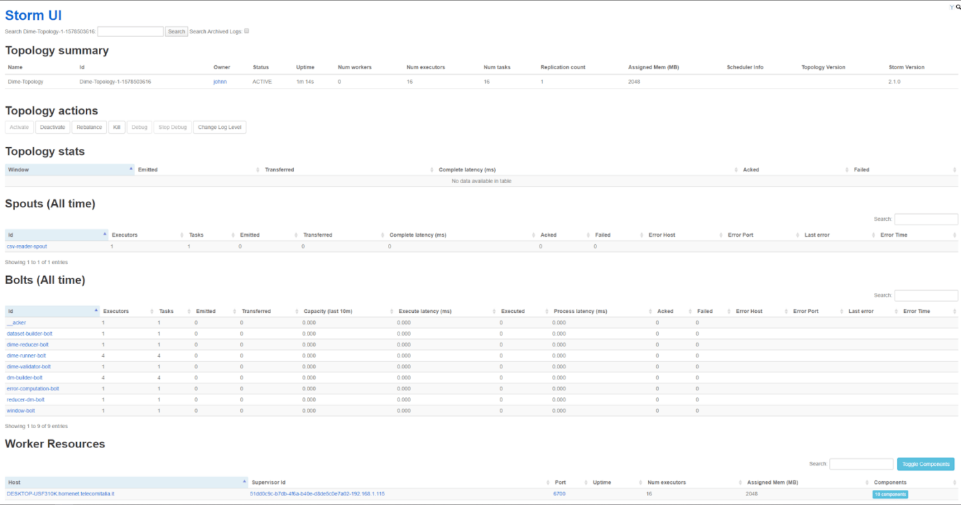The image size is (961, 505).
Task: Click the Stop Debug button
Action: (172, 127)
